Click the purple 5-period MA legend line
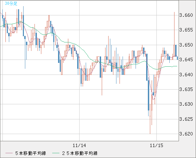This screenshot has height=158, width=196. click(x=9, y=153)
